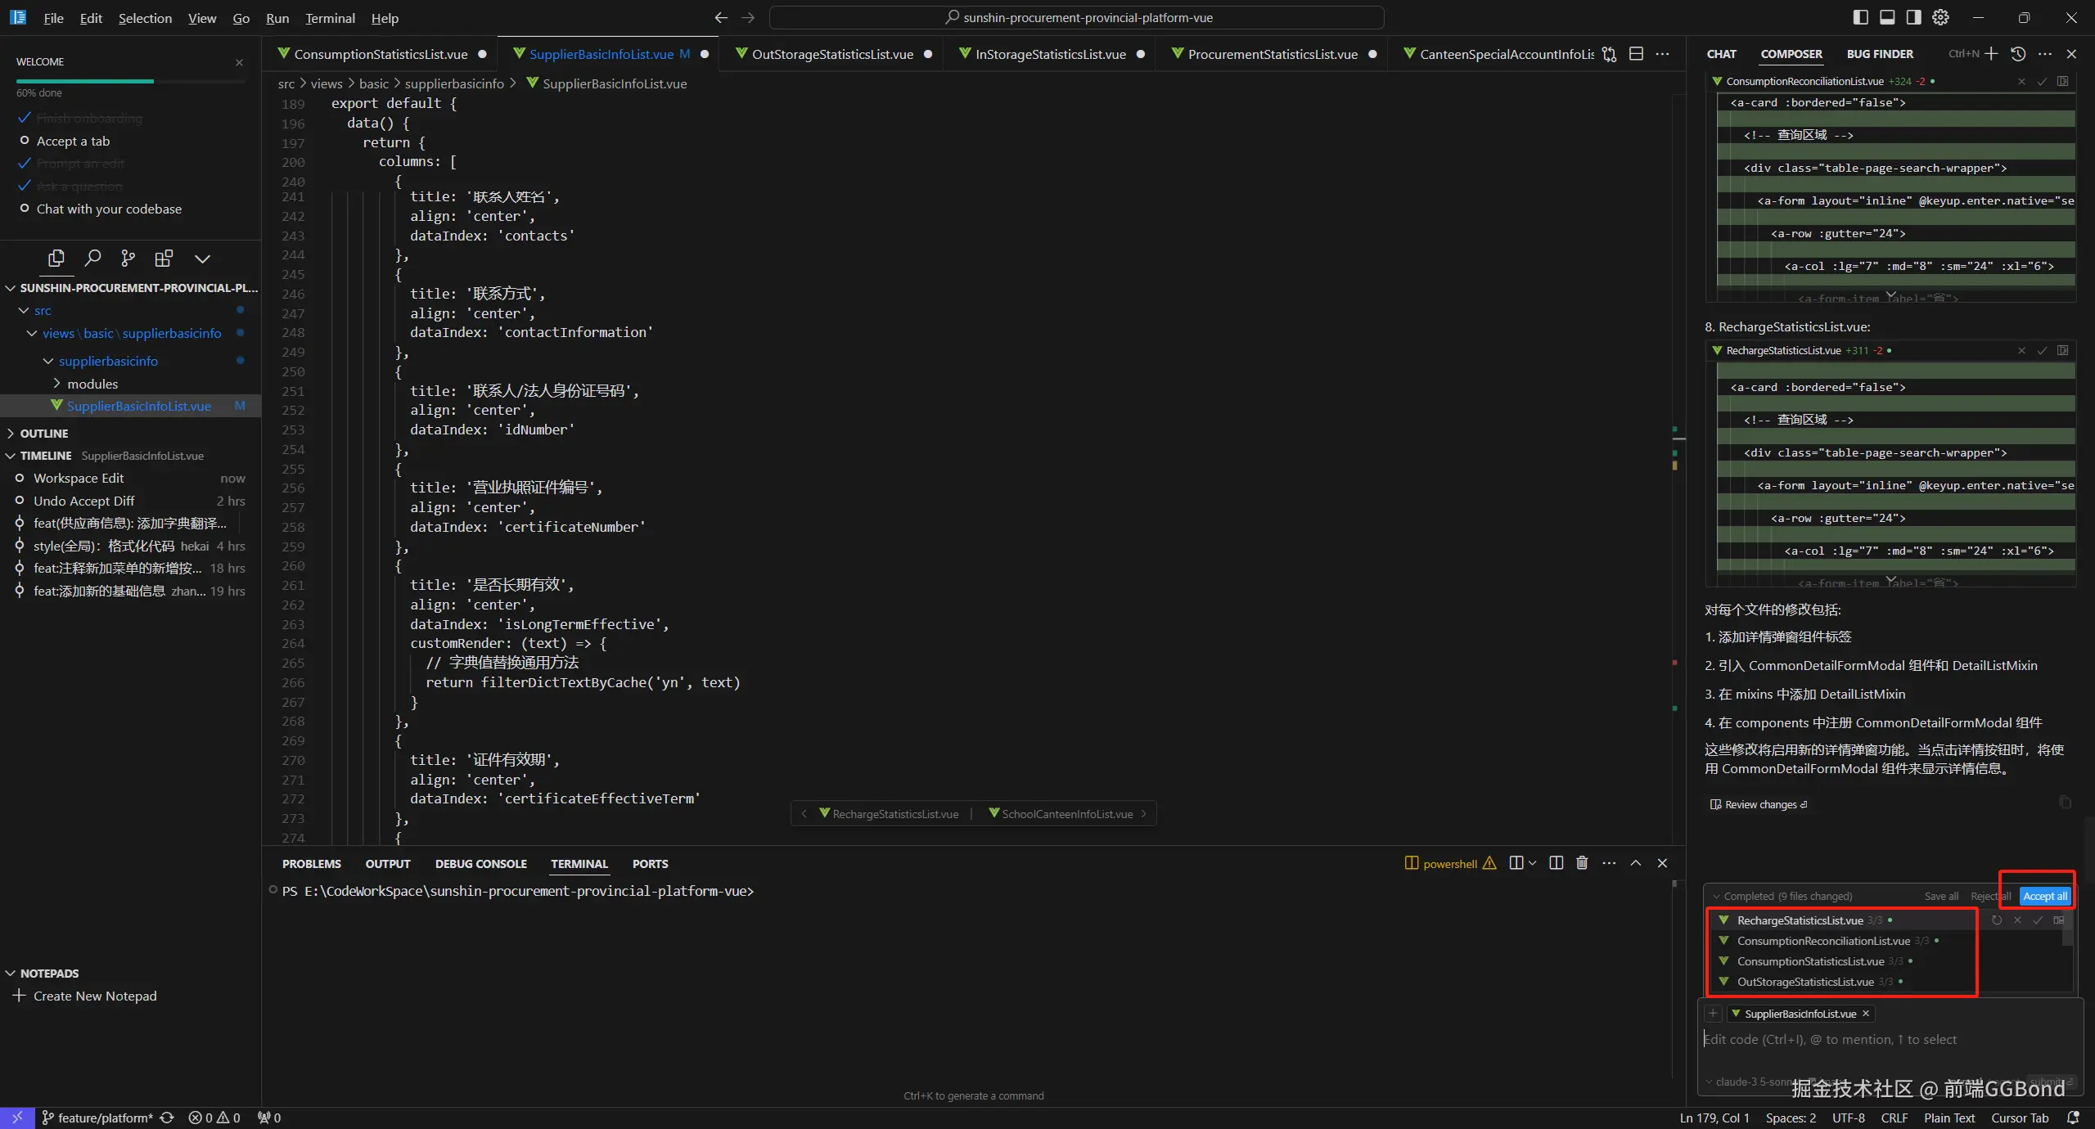Click the split editor icon in tab bar

(x=1636, y=54)
